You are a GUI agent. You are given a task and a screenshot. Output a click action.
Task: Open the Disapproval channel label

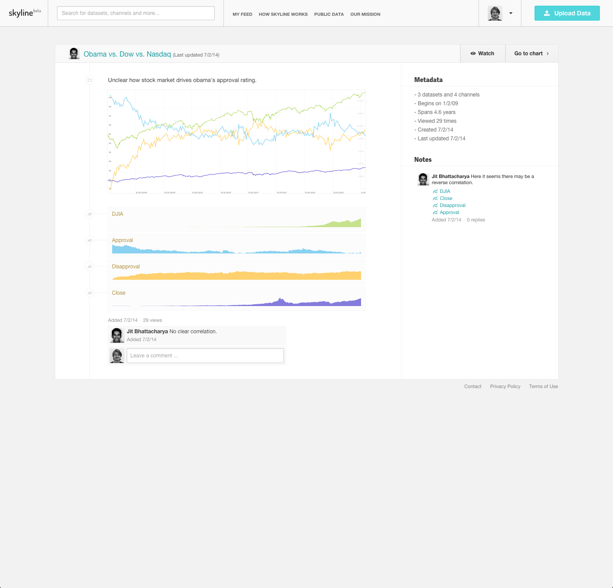click(x=126, y=267)
